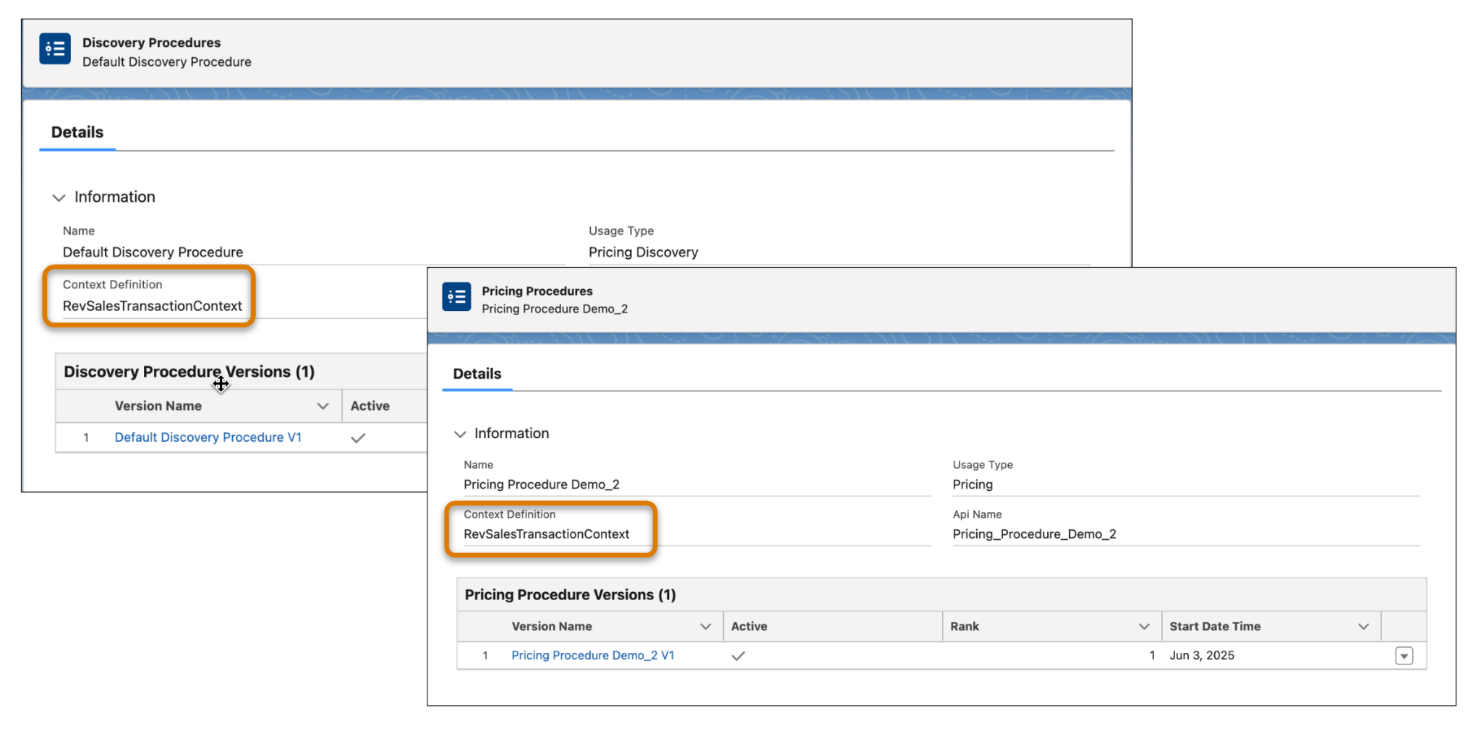Open Version Name column menu in Discovery versions table

pyautogui.click(x=323, y=406)
